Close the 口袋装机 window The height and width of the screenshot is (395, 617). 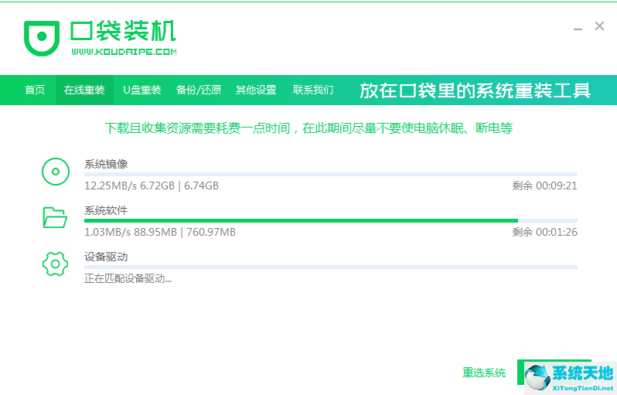[599, 26]
